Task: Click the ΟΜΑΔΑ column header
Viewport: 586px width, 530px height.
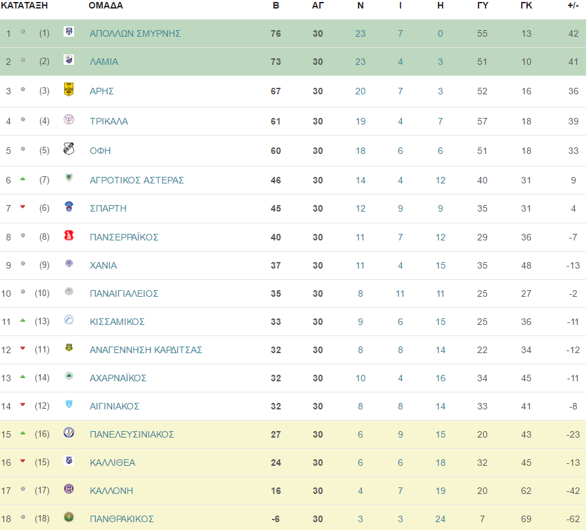Action: [x=106, y=6]
